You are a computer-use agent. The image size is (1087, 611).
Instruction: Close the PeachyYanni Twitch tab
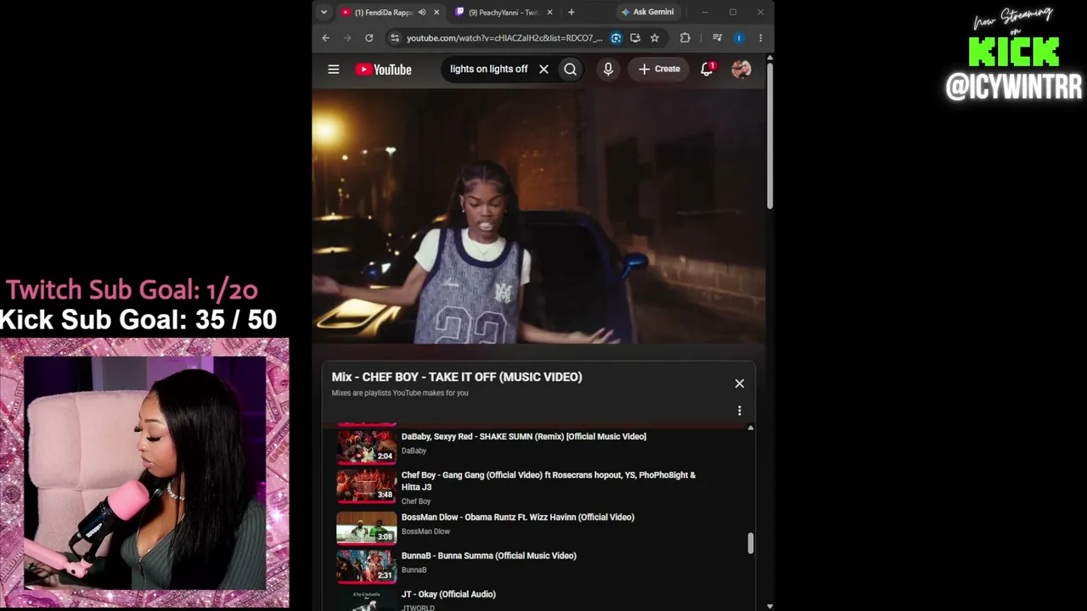[550, 13]
